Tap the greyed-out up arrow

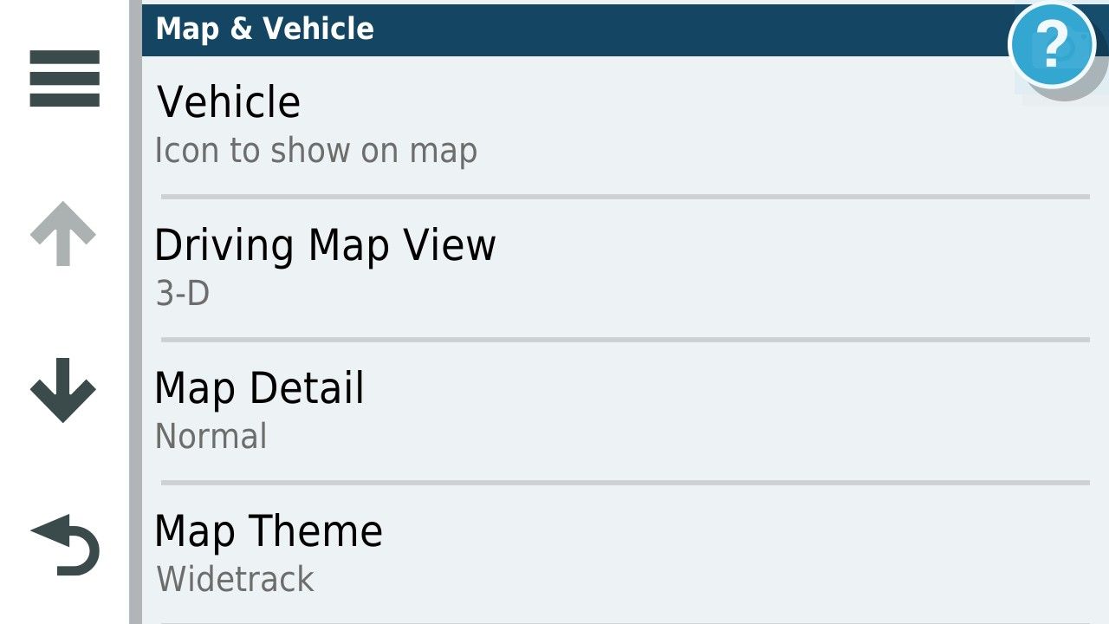(x=63, y=234)
